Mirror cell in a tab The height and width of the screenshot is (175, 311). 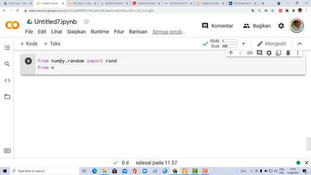point(278,53)
